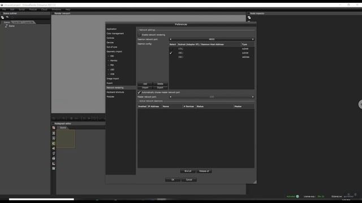Select Application in Preferences sidebar
362x203 pixels.
[x=111, y=29]
